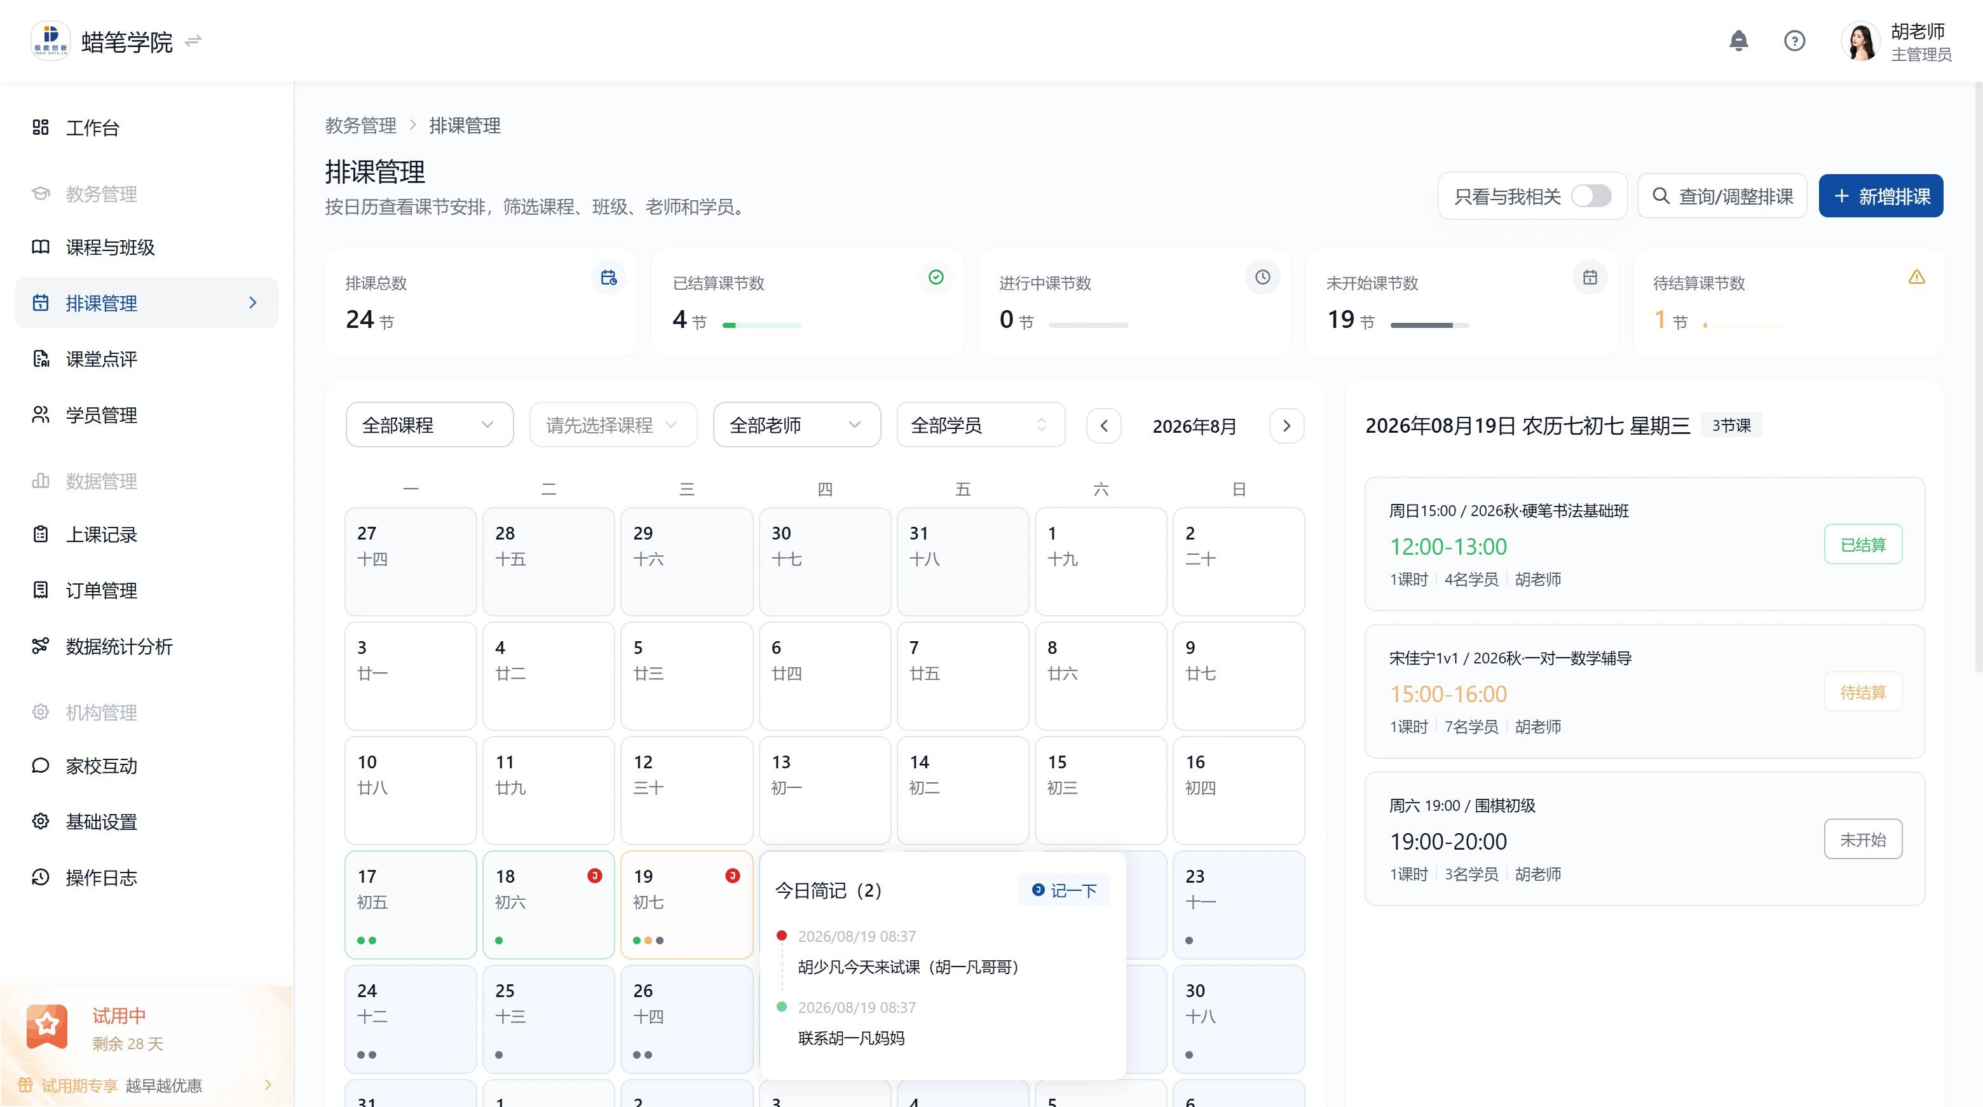Open 操作日志 in the sidebar
Viewport: 1983px width, 1107px height.
pos(146,878)
